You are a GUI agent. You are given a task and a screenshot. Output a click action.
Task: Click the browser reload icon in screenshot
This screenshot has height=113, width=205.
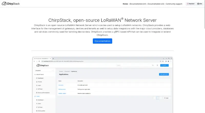coord(39,61)
